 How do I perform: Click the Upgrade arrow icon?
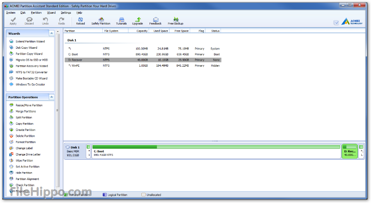[x=138, y=19]
